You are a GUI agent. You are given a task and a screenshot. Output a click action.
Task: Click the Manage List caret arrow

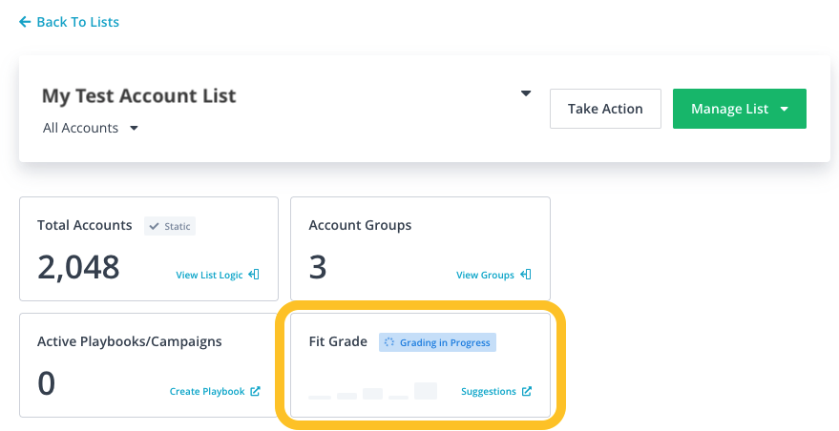[785, 109]
